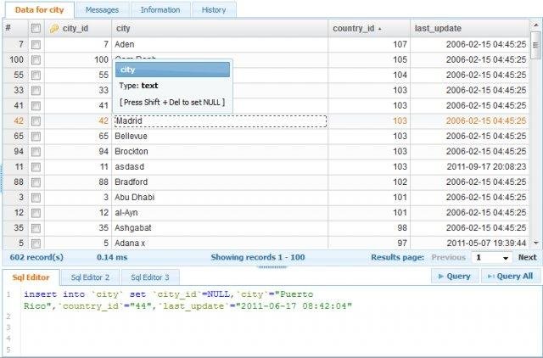Click the city_id value 35 cell

click(x=78, y=228)
